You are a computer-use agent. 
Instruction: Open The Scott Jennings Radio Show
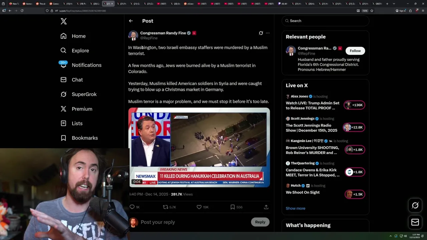pos(312,128)
